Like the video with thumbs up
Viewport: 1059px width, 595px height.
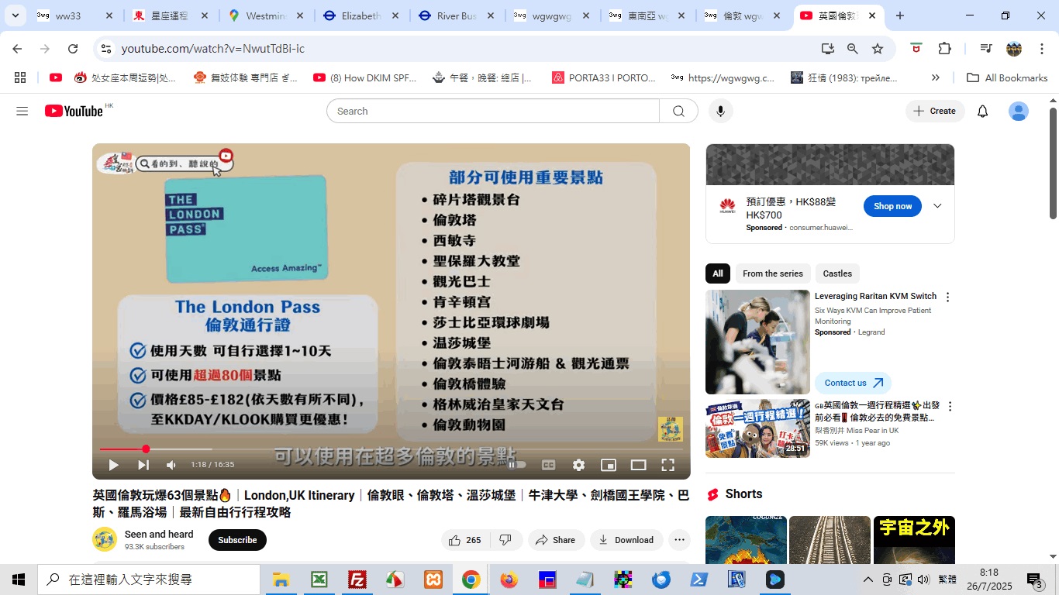coord(464,540)
